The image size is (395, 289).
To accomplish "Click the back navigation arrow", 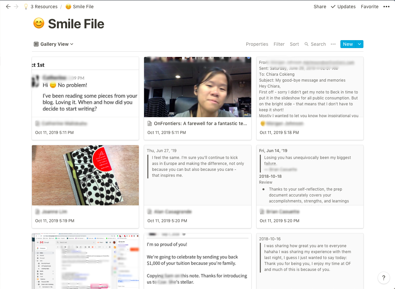I will [8, 7].
